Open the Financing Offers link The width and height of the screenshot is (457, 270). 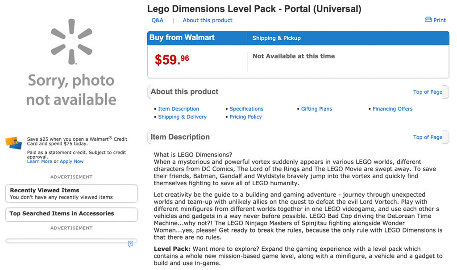point(393,109)
